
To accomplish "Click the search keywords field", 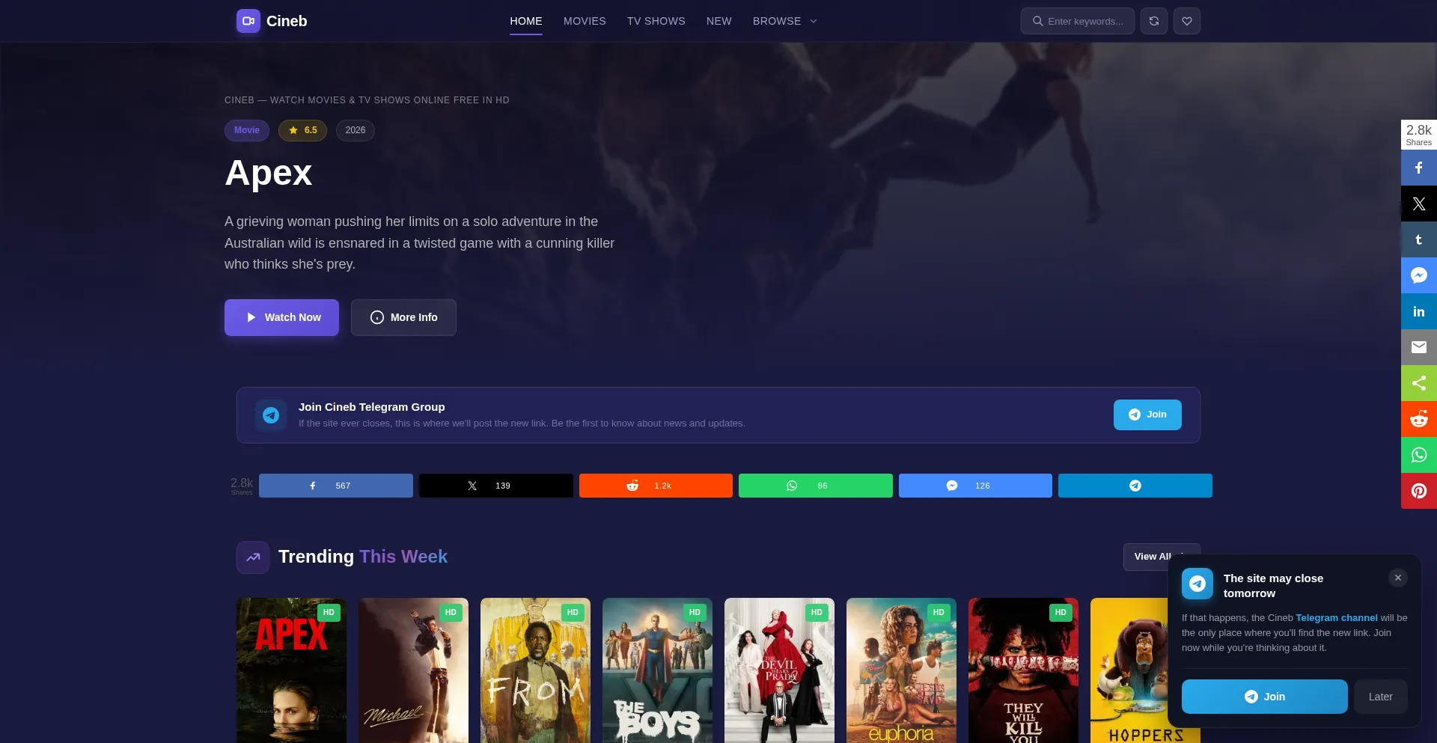I will click(1078, 21).
